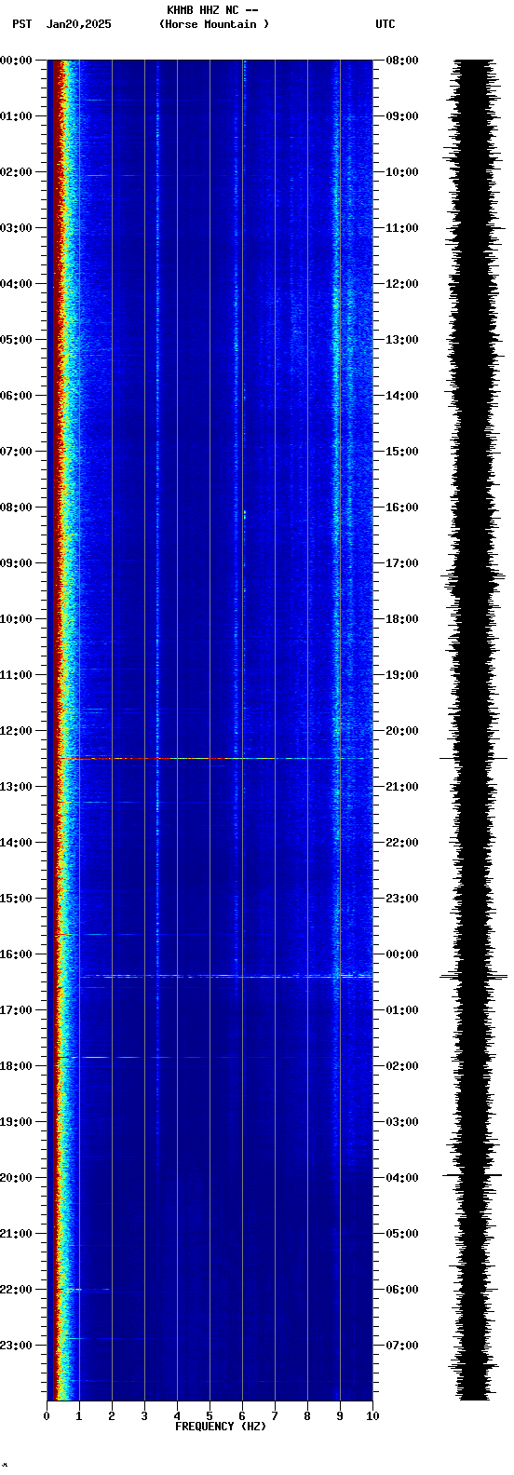The image size is (514, 1475).
Task: Click the 09:00 label on PST axis
Action: coord(17,563)
